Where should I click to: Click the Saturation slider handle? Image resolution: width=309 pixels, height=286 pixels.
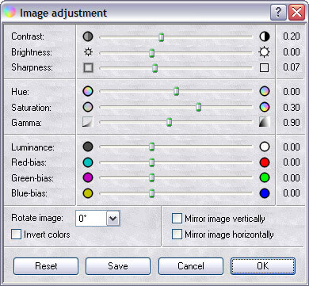pos(199,107)
